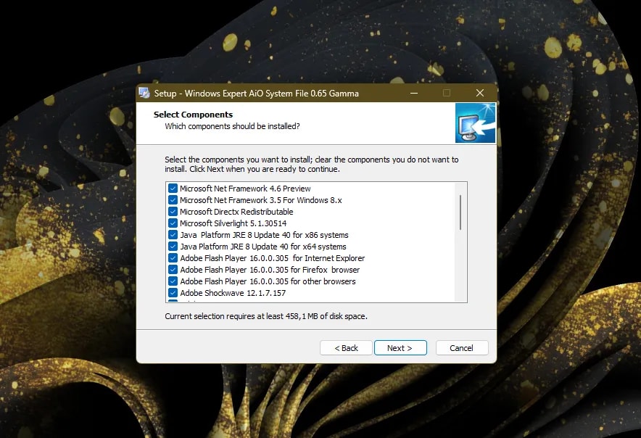Uncheck Microsoft Net Framework 4.6 Preview
The width and height of the screenshot is (641, 438).
173,189
